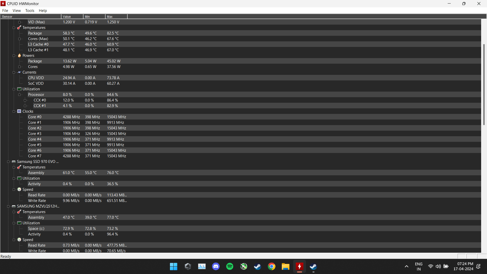This screenshot has width=487, height=274.
Task: Open the Help menu
Action: pos(43,11)
